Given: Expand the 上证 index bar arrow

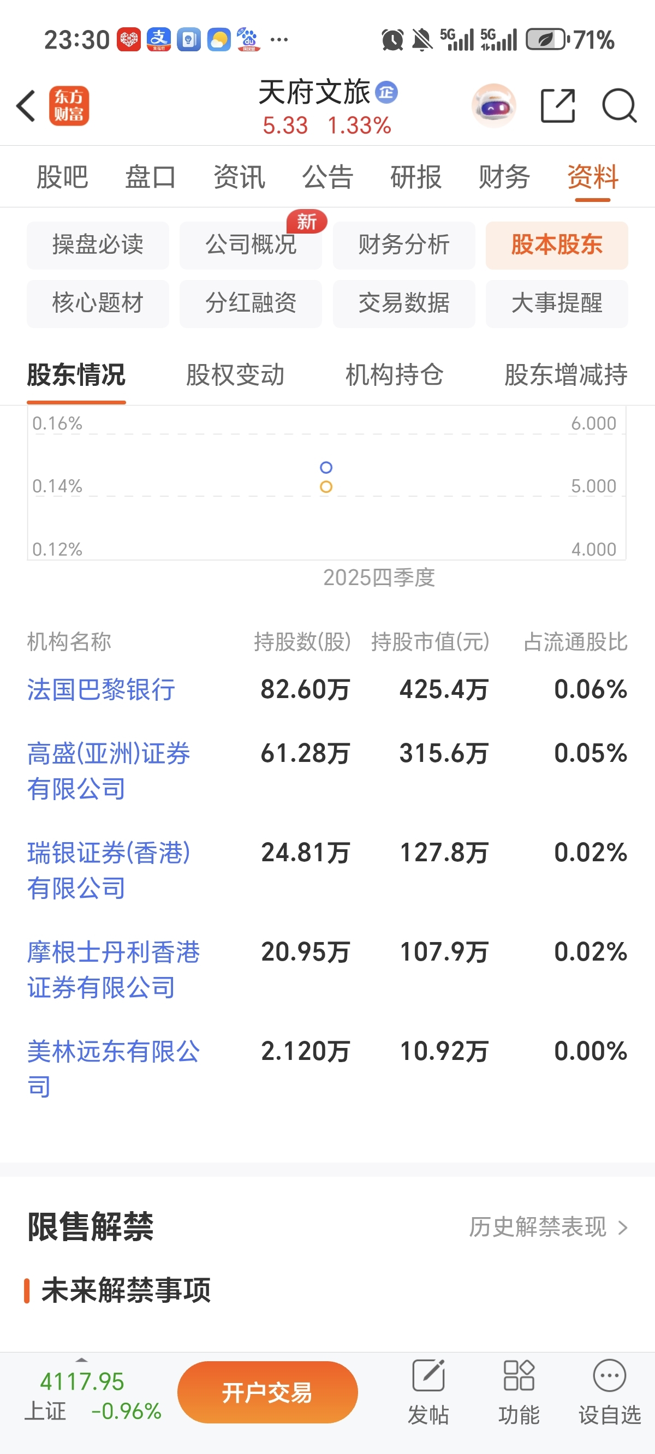Looking at the screenshot, I should pyautogui.click(x=82, y=1360).
